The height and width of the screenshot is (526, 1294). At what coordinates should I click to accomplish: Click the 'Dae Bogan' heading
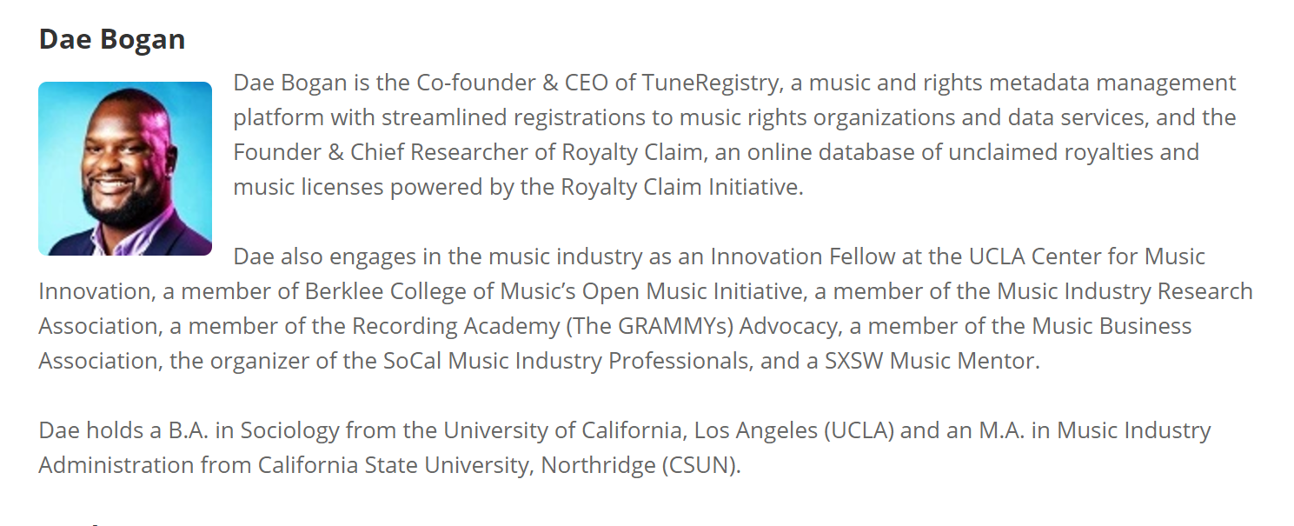pos(112,39)
